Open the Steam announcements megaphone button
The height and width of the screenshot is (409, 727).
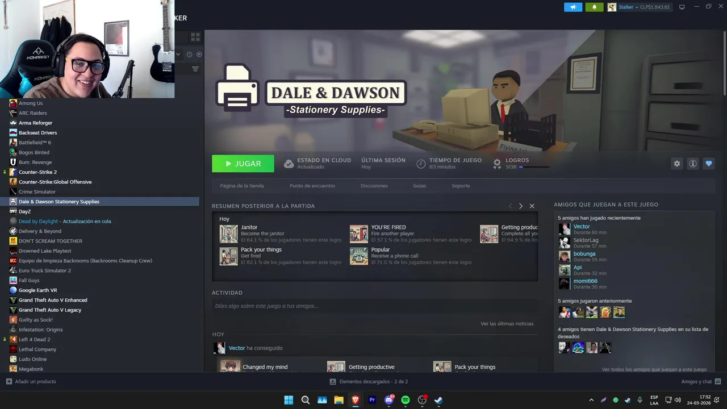(573, 7)
